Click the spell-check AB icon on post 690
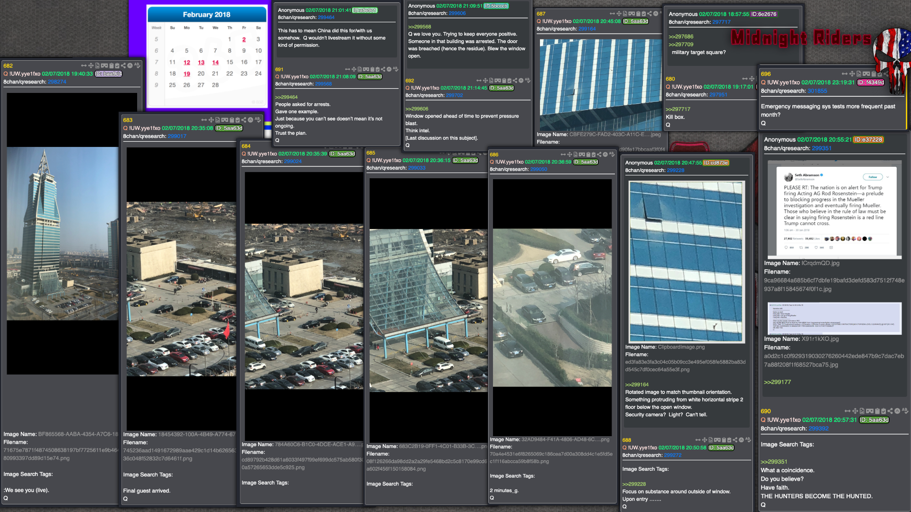 click(905, 411)
